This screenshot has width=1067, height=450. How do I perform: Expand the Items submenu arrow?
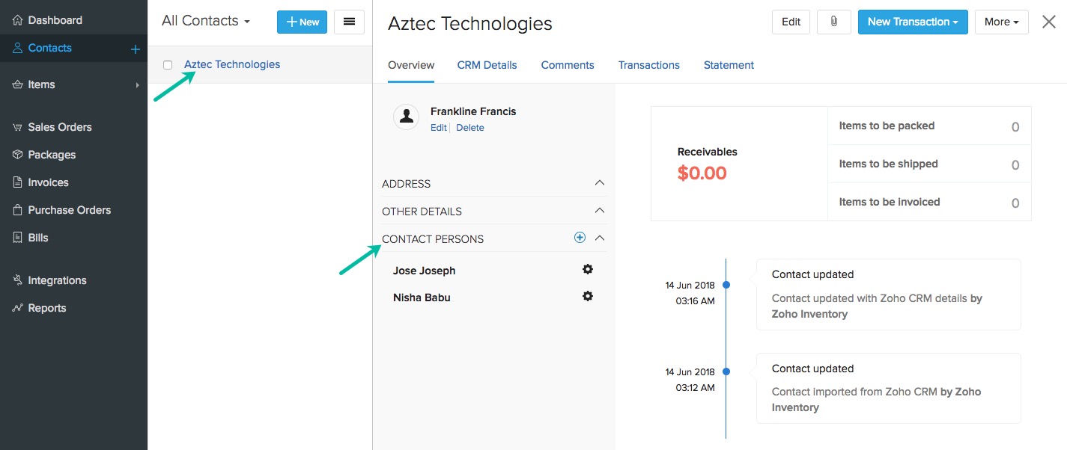tap(138, 85)
